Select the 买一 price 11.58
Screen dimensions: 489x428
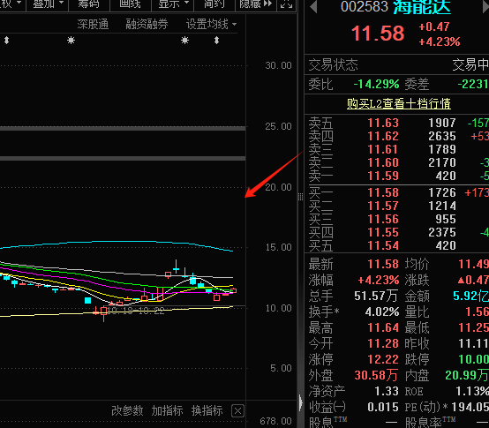click(x=383, y=192)
